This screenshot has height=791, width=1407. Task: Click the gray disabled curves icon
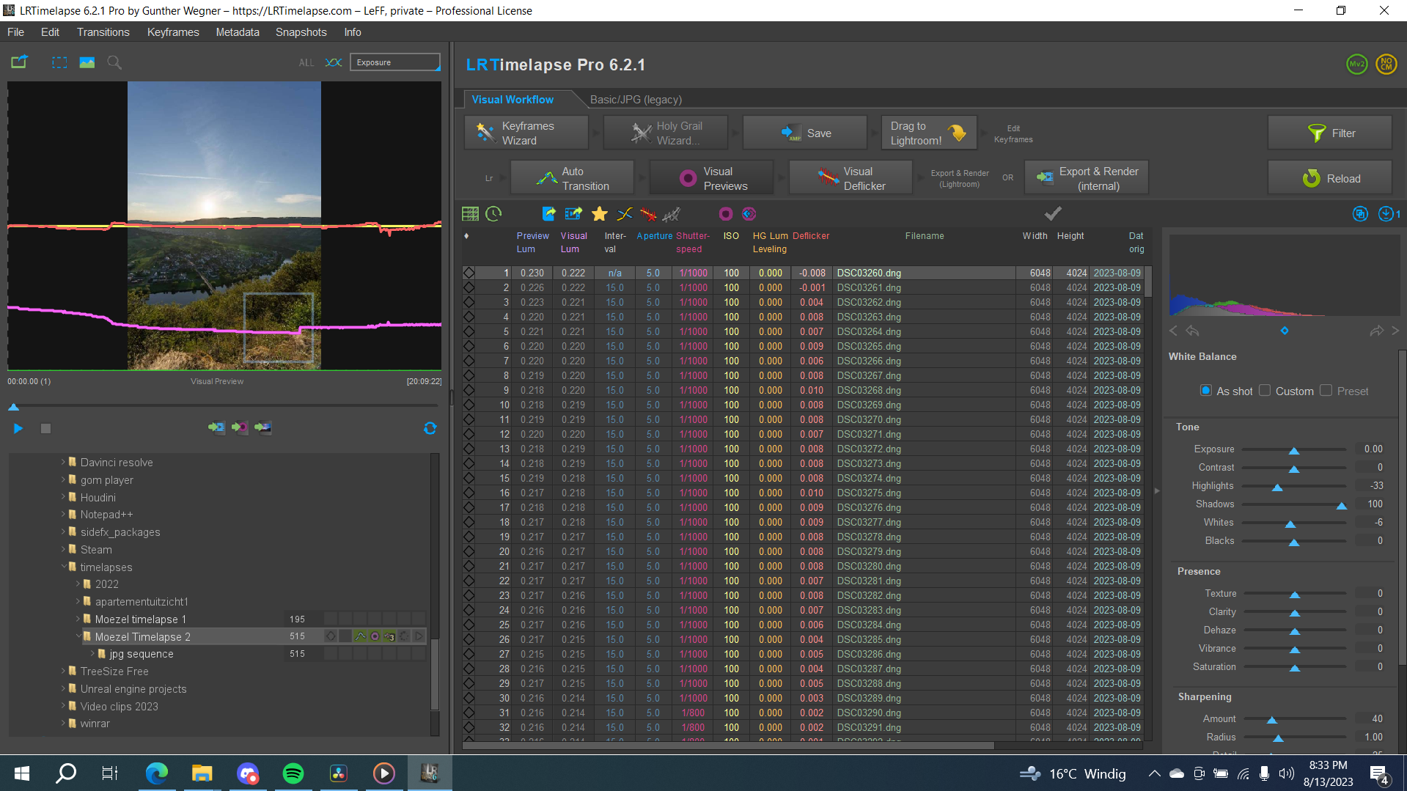tap(672, 214)
